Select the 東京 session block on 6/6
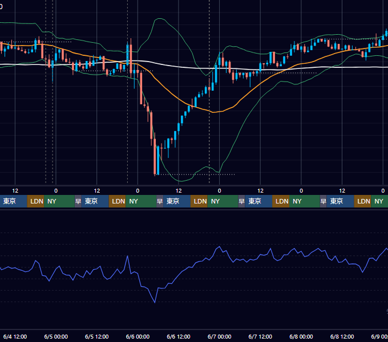The width and height of the screenshot is (388, 342). [177, 201]
